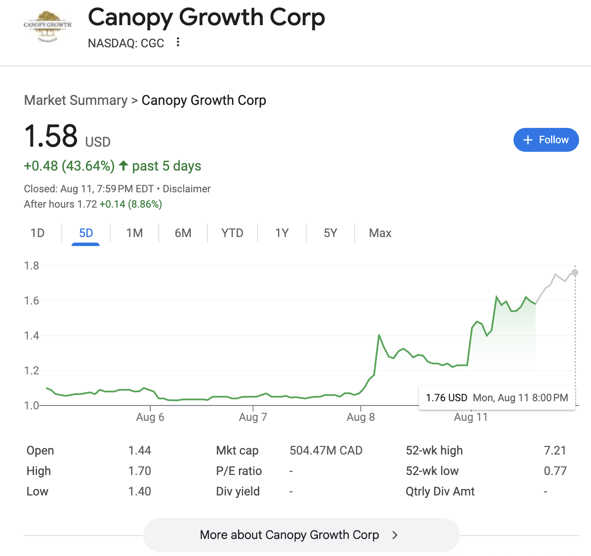
Task: Click the chevron arrow beside More about
Action: coord(395,535)
